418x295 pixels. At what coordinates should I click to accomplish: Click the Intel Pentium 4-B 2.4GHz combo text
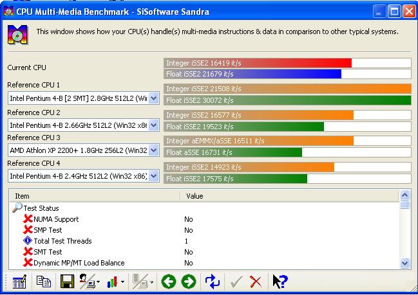tap(78, 176)
